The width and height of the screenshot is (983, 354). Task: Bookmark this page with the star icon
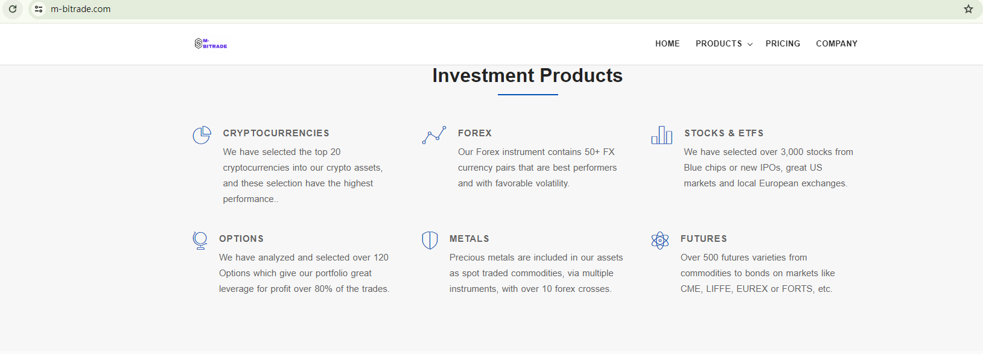tap(969, 9)
